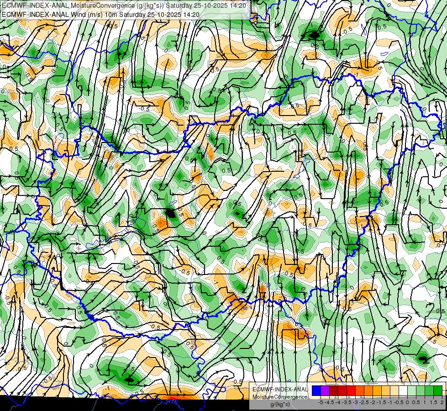Click the MoistureConvergence title line at top
Screen dimensions: 447x411
pos(124,5)
